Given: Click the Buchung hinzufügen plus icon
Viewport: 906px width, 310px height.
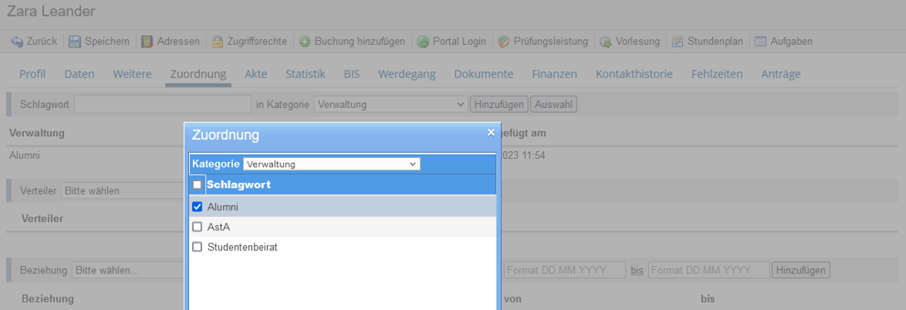Looking at the screenshot, I should (x=304, y=42).
